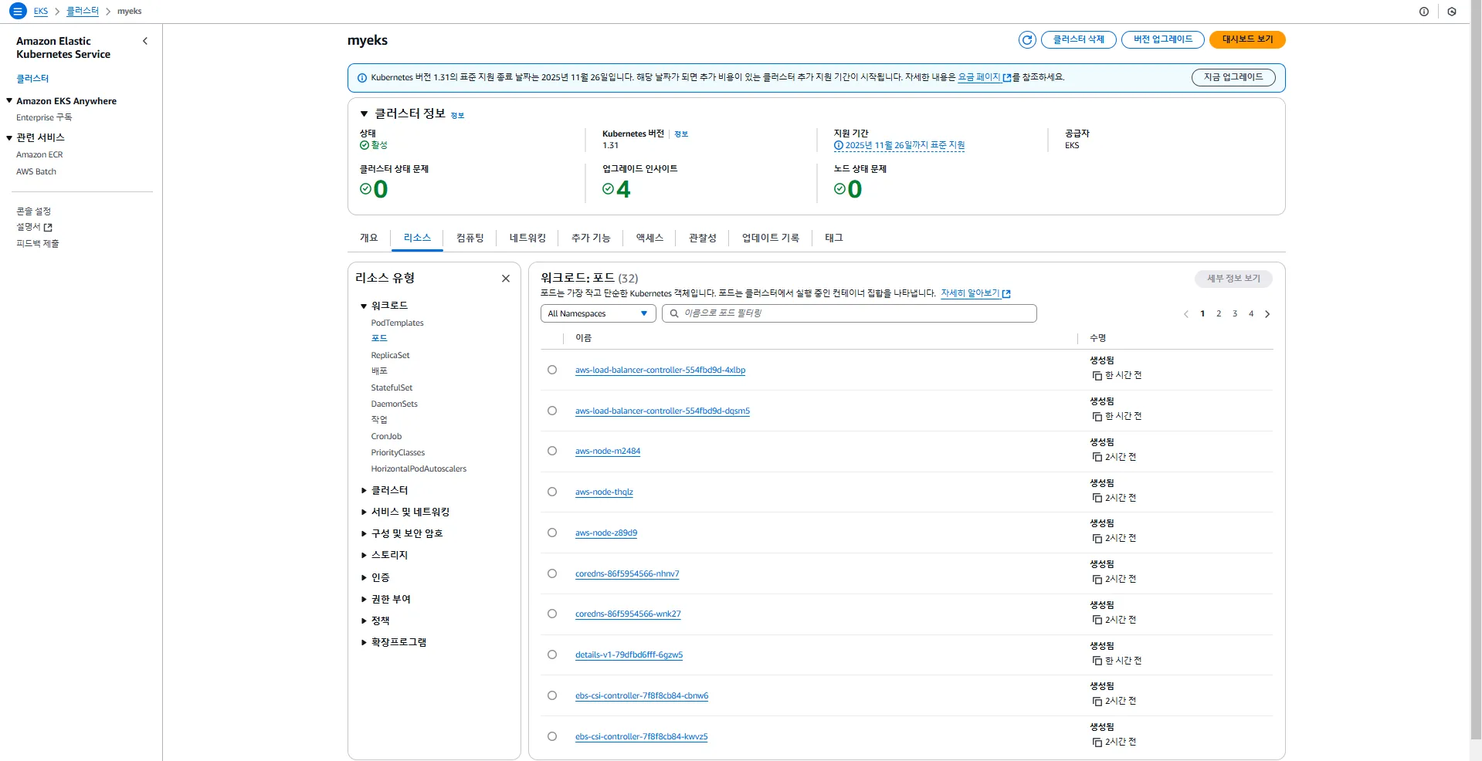Image resolution: width=1482 pixels, height=761 pixels.
Task: Collapse the 클러스터 정보 section
Action: (x=364, y=114)
